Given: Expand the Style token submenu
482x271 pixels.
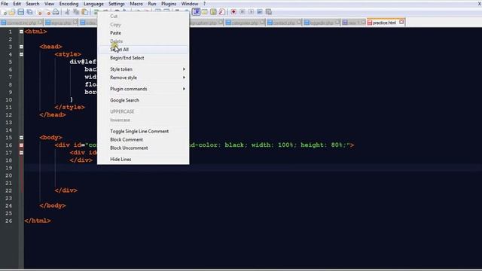Looking at the screenshot, I should [x=143, y=69].
